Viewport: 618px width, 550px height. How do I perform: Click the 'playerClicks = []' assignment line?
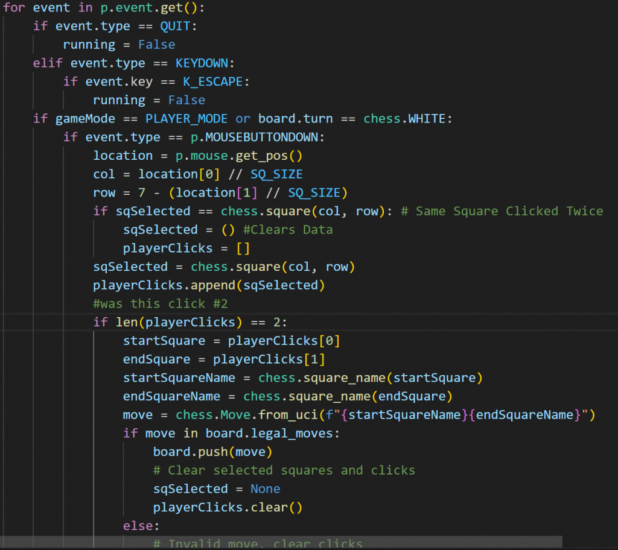coord(186,248)
